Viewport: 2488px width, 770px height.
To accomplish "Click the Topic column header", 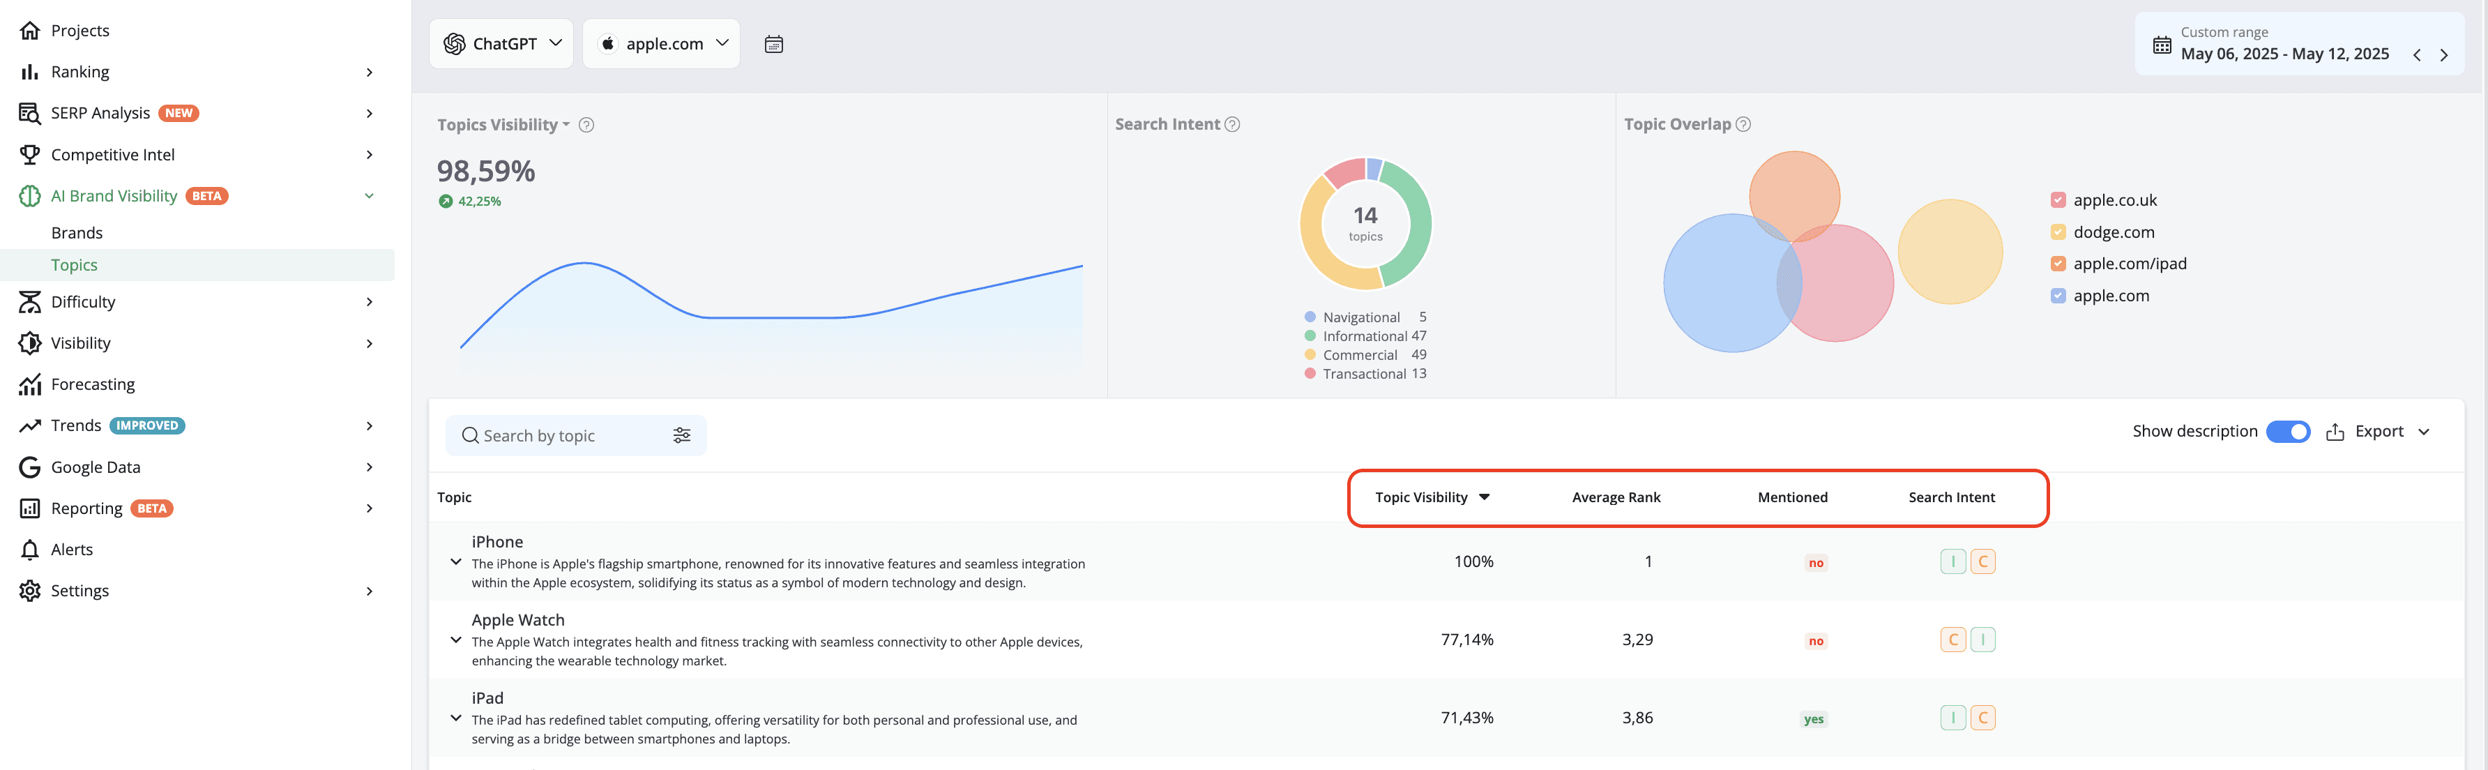I will tap(454, 497).
